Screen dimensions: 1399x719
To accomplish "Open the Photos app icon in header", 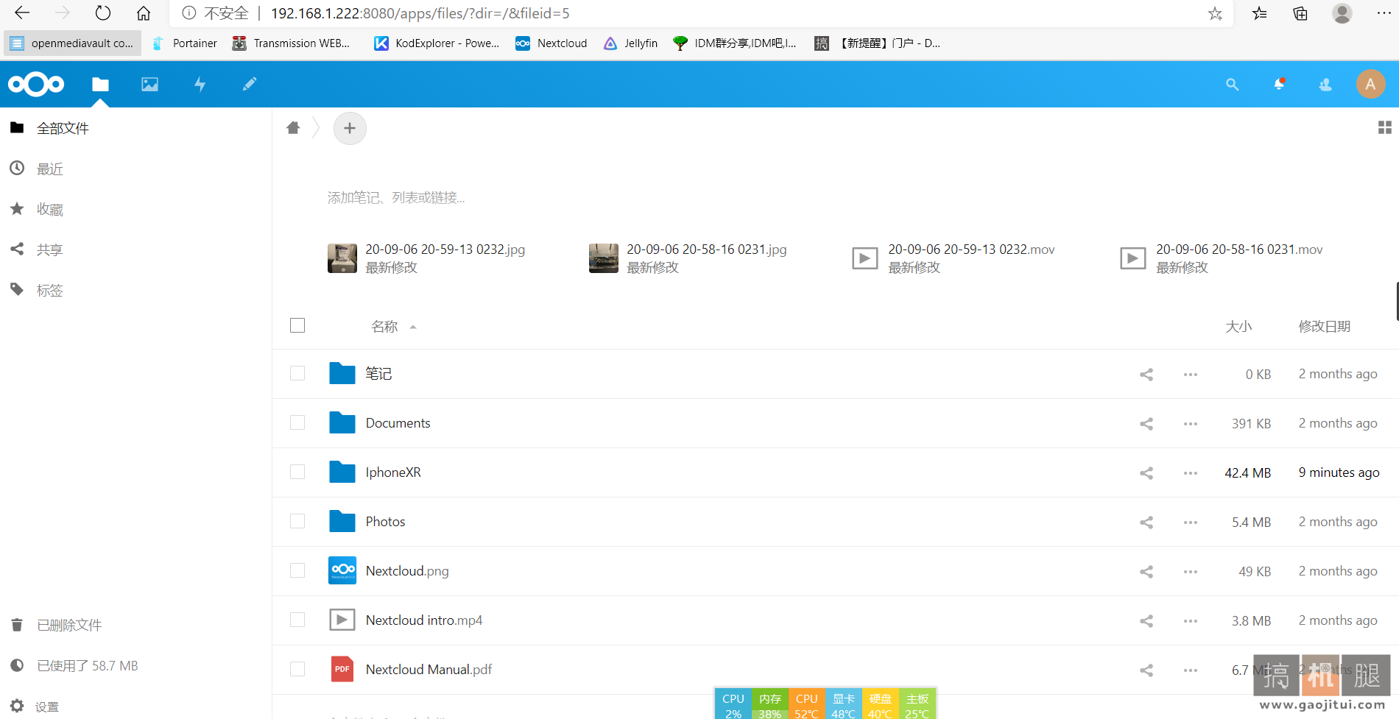I will 150,85.
